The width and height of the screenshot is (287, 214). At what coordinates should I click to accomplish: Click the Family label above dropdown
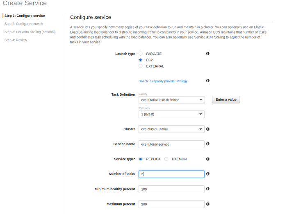tap(143, 94)
